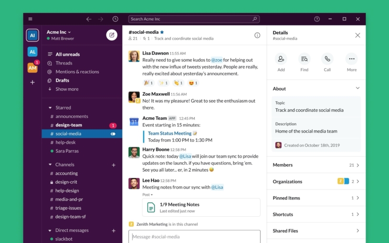
Task: Expand the Shared Files row
Action: point(316,231)
